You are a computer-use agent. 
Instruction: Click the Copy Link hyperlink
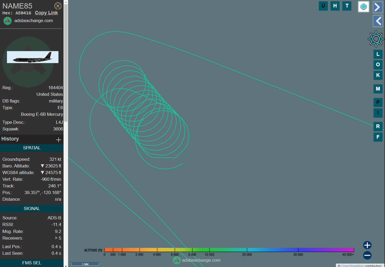(x=46, y=13)
